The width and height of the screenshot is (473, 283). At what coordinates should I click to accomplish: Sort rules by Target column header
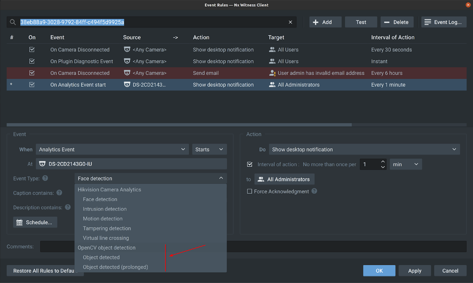[276, 37]
